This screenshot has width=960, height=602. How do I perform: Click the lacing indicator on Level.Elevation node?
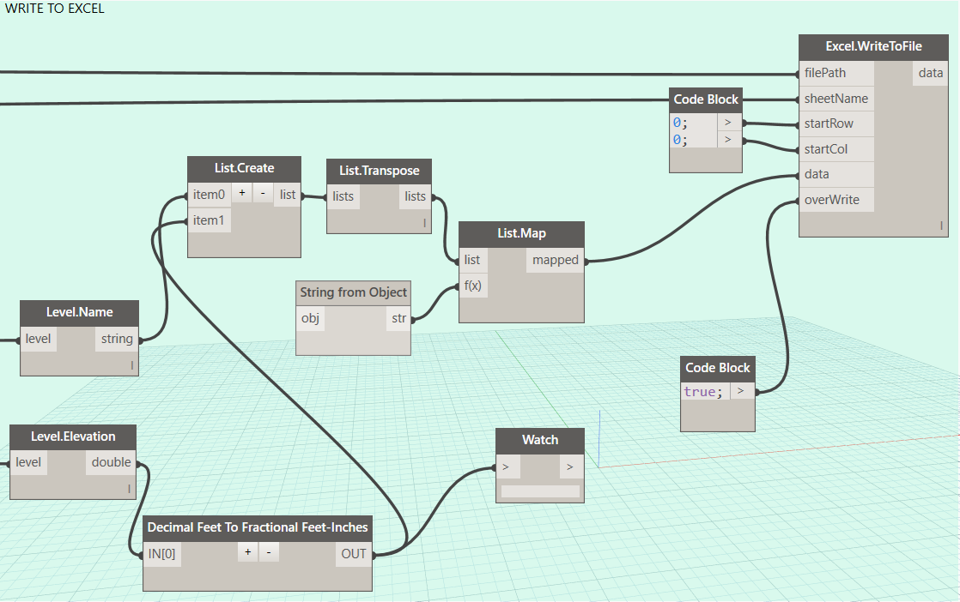point(129,489)
